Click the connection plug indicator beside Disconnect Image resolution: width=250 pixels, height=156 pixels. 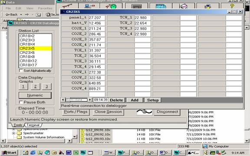pos(145,112)
